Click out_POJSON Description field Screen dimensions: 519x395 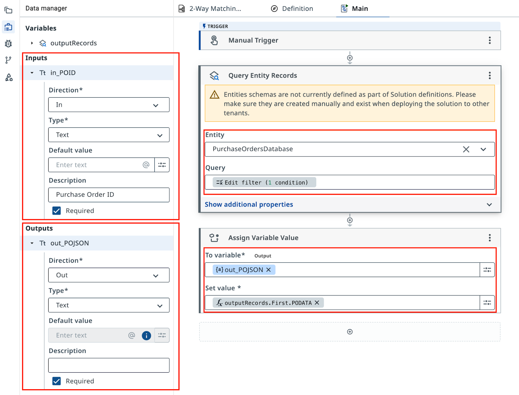click(109, 365)
